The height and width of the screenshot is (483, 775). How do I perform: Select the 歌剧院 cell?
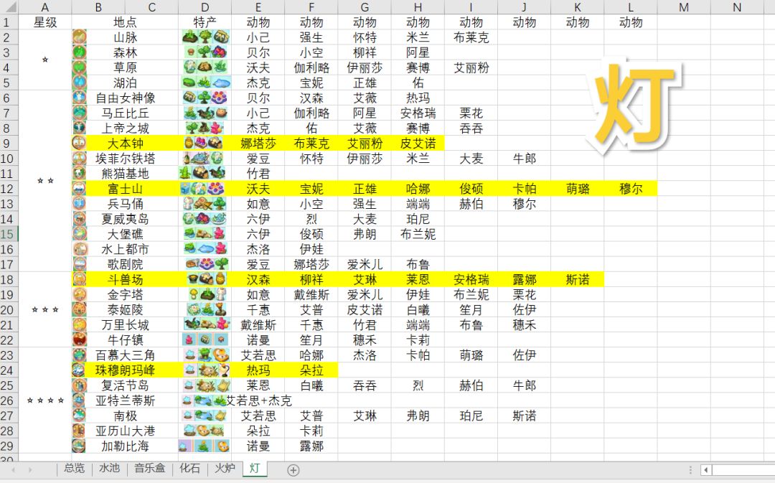coord(125,265)
